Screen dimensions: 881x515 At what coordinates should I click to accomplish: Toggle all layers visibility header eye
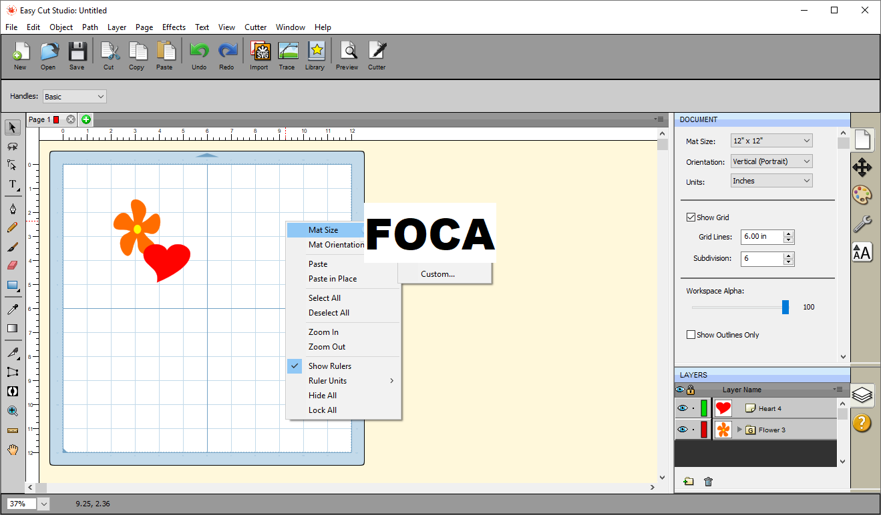(680, 390)
